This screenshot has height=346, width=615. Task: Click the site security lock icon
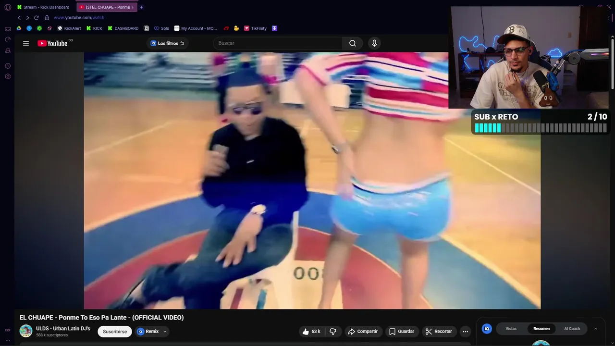click(47, 18)
